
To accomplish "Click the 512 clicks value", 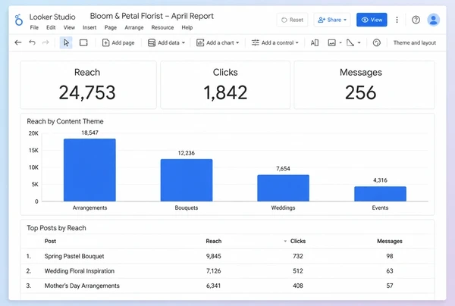I will coord(298,271).
